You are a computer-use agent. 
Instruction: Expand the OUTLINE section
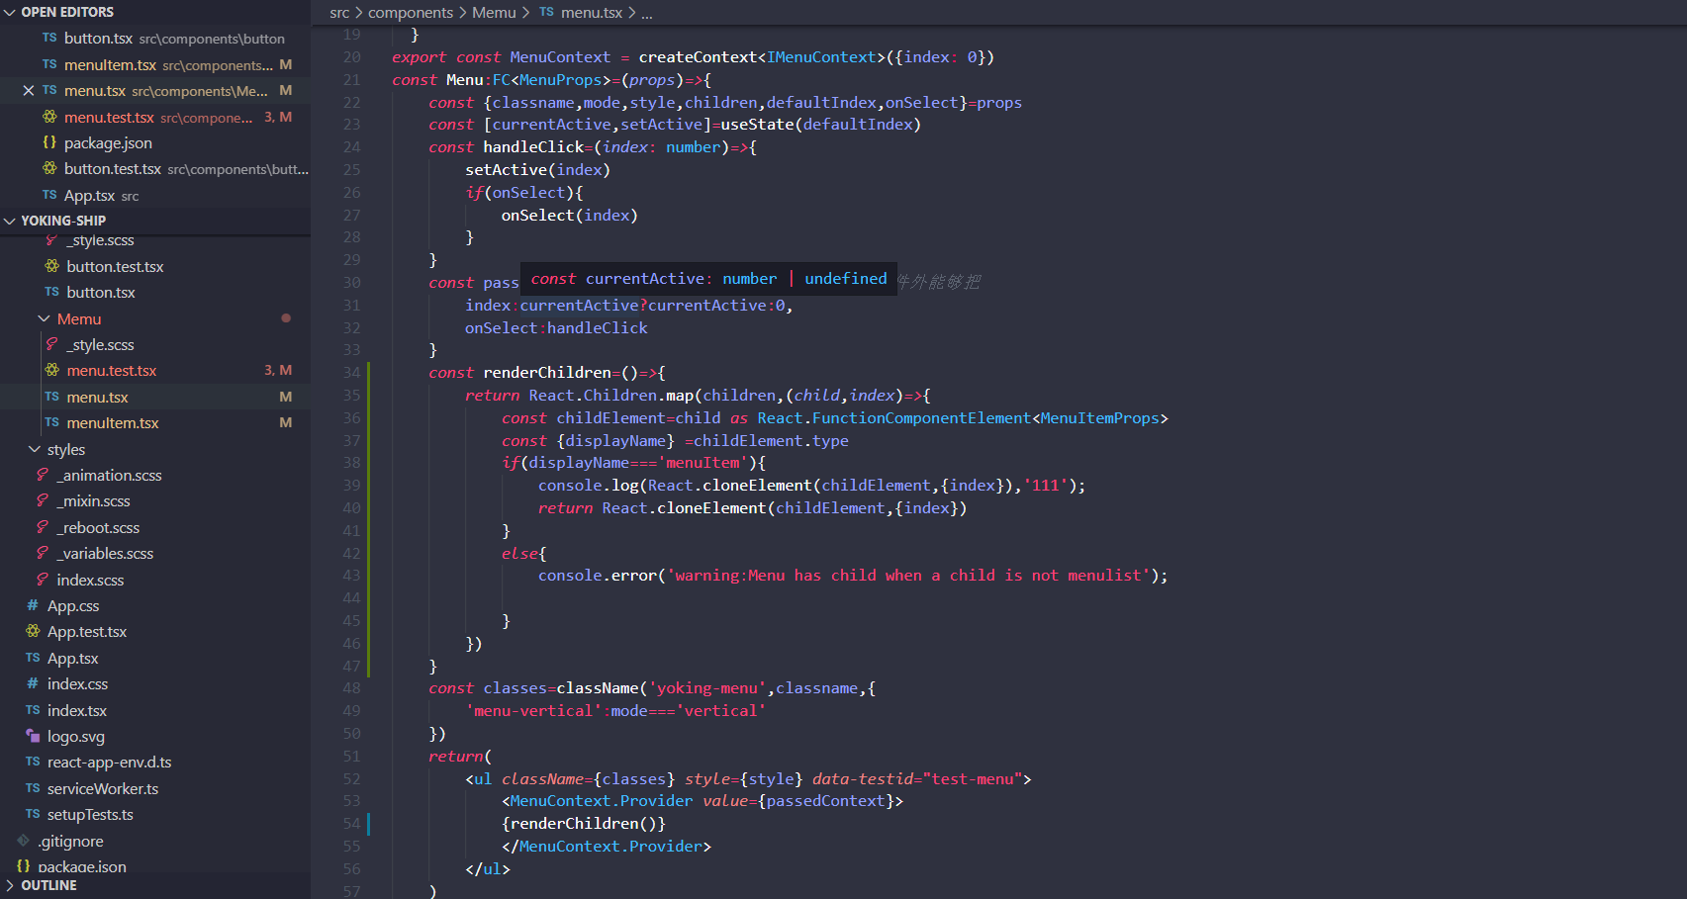coord(10,885)
